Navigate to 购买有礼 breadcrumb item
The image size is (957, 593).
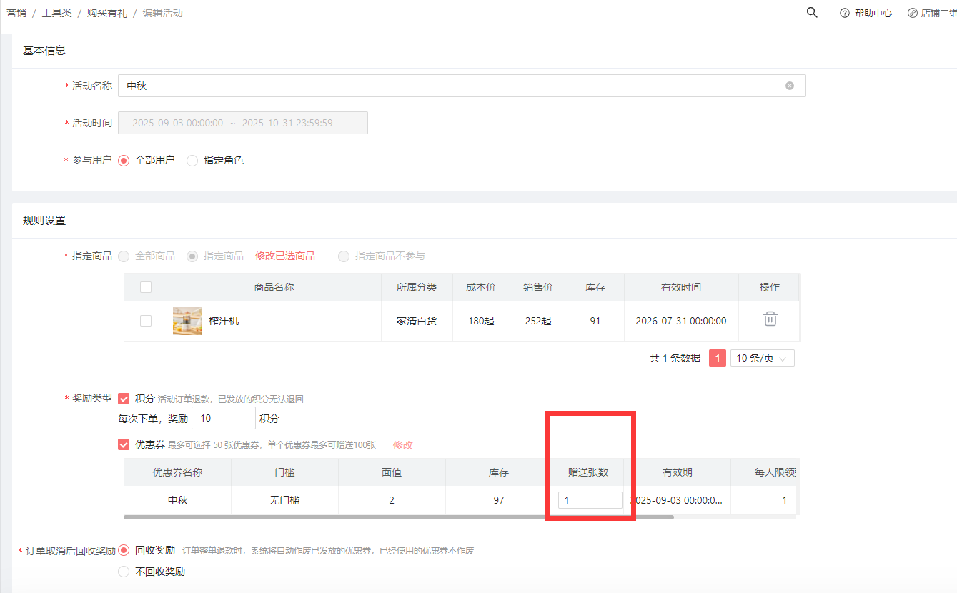point(107,13)
